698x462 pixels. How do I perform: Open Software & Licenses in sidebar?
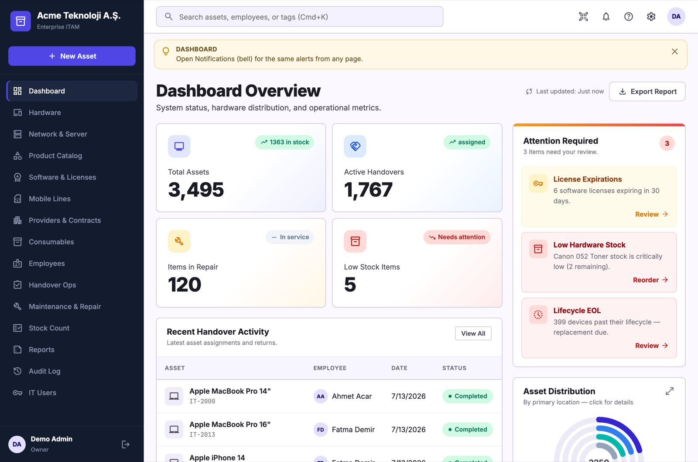(72, 177)
